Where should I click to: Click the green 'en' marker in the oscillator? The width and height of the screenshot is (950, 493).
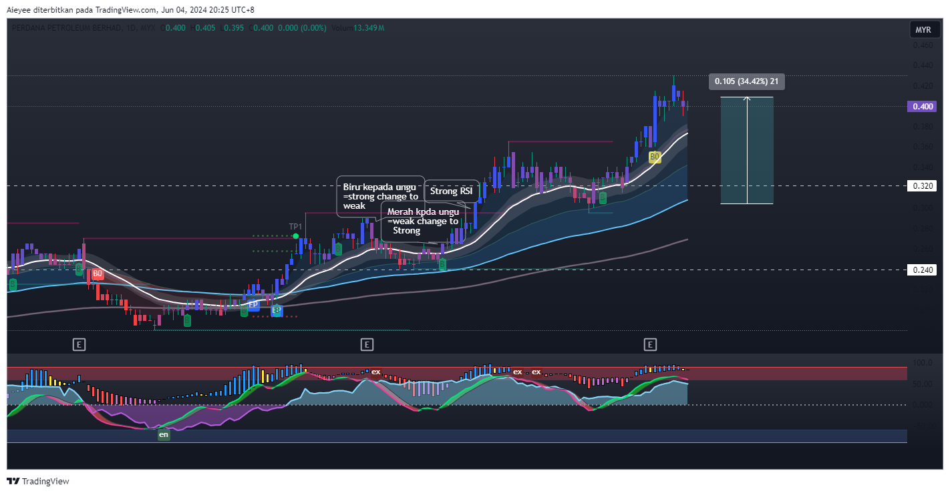[164, 434]
